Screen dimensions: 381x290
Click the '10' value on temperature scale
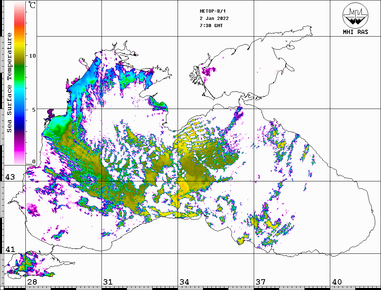pos(32,56)
